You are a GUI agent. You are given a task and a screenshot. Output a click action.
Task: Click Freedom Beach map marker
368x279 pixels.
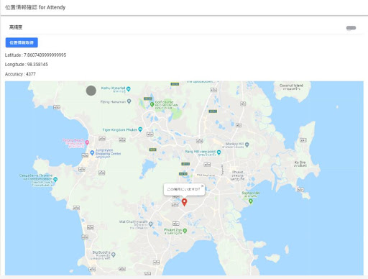55,179
